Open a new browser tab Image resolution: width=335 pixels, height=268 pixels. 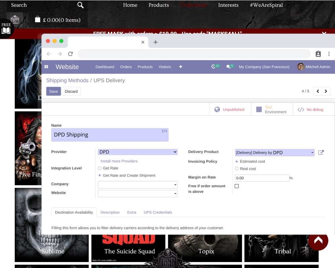155,42
